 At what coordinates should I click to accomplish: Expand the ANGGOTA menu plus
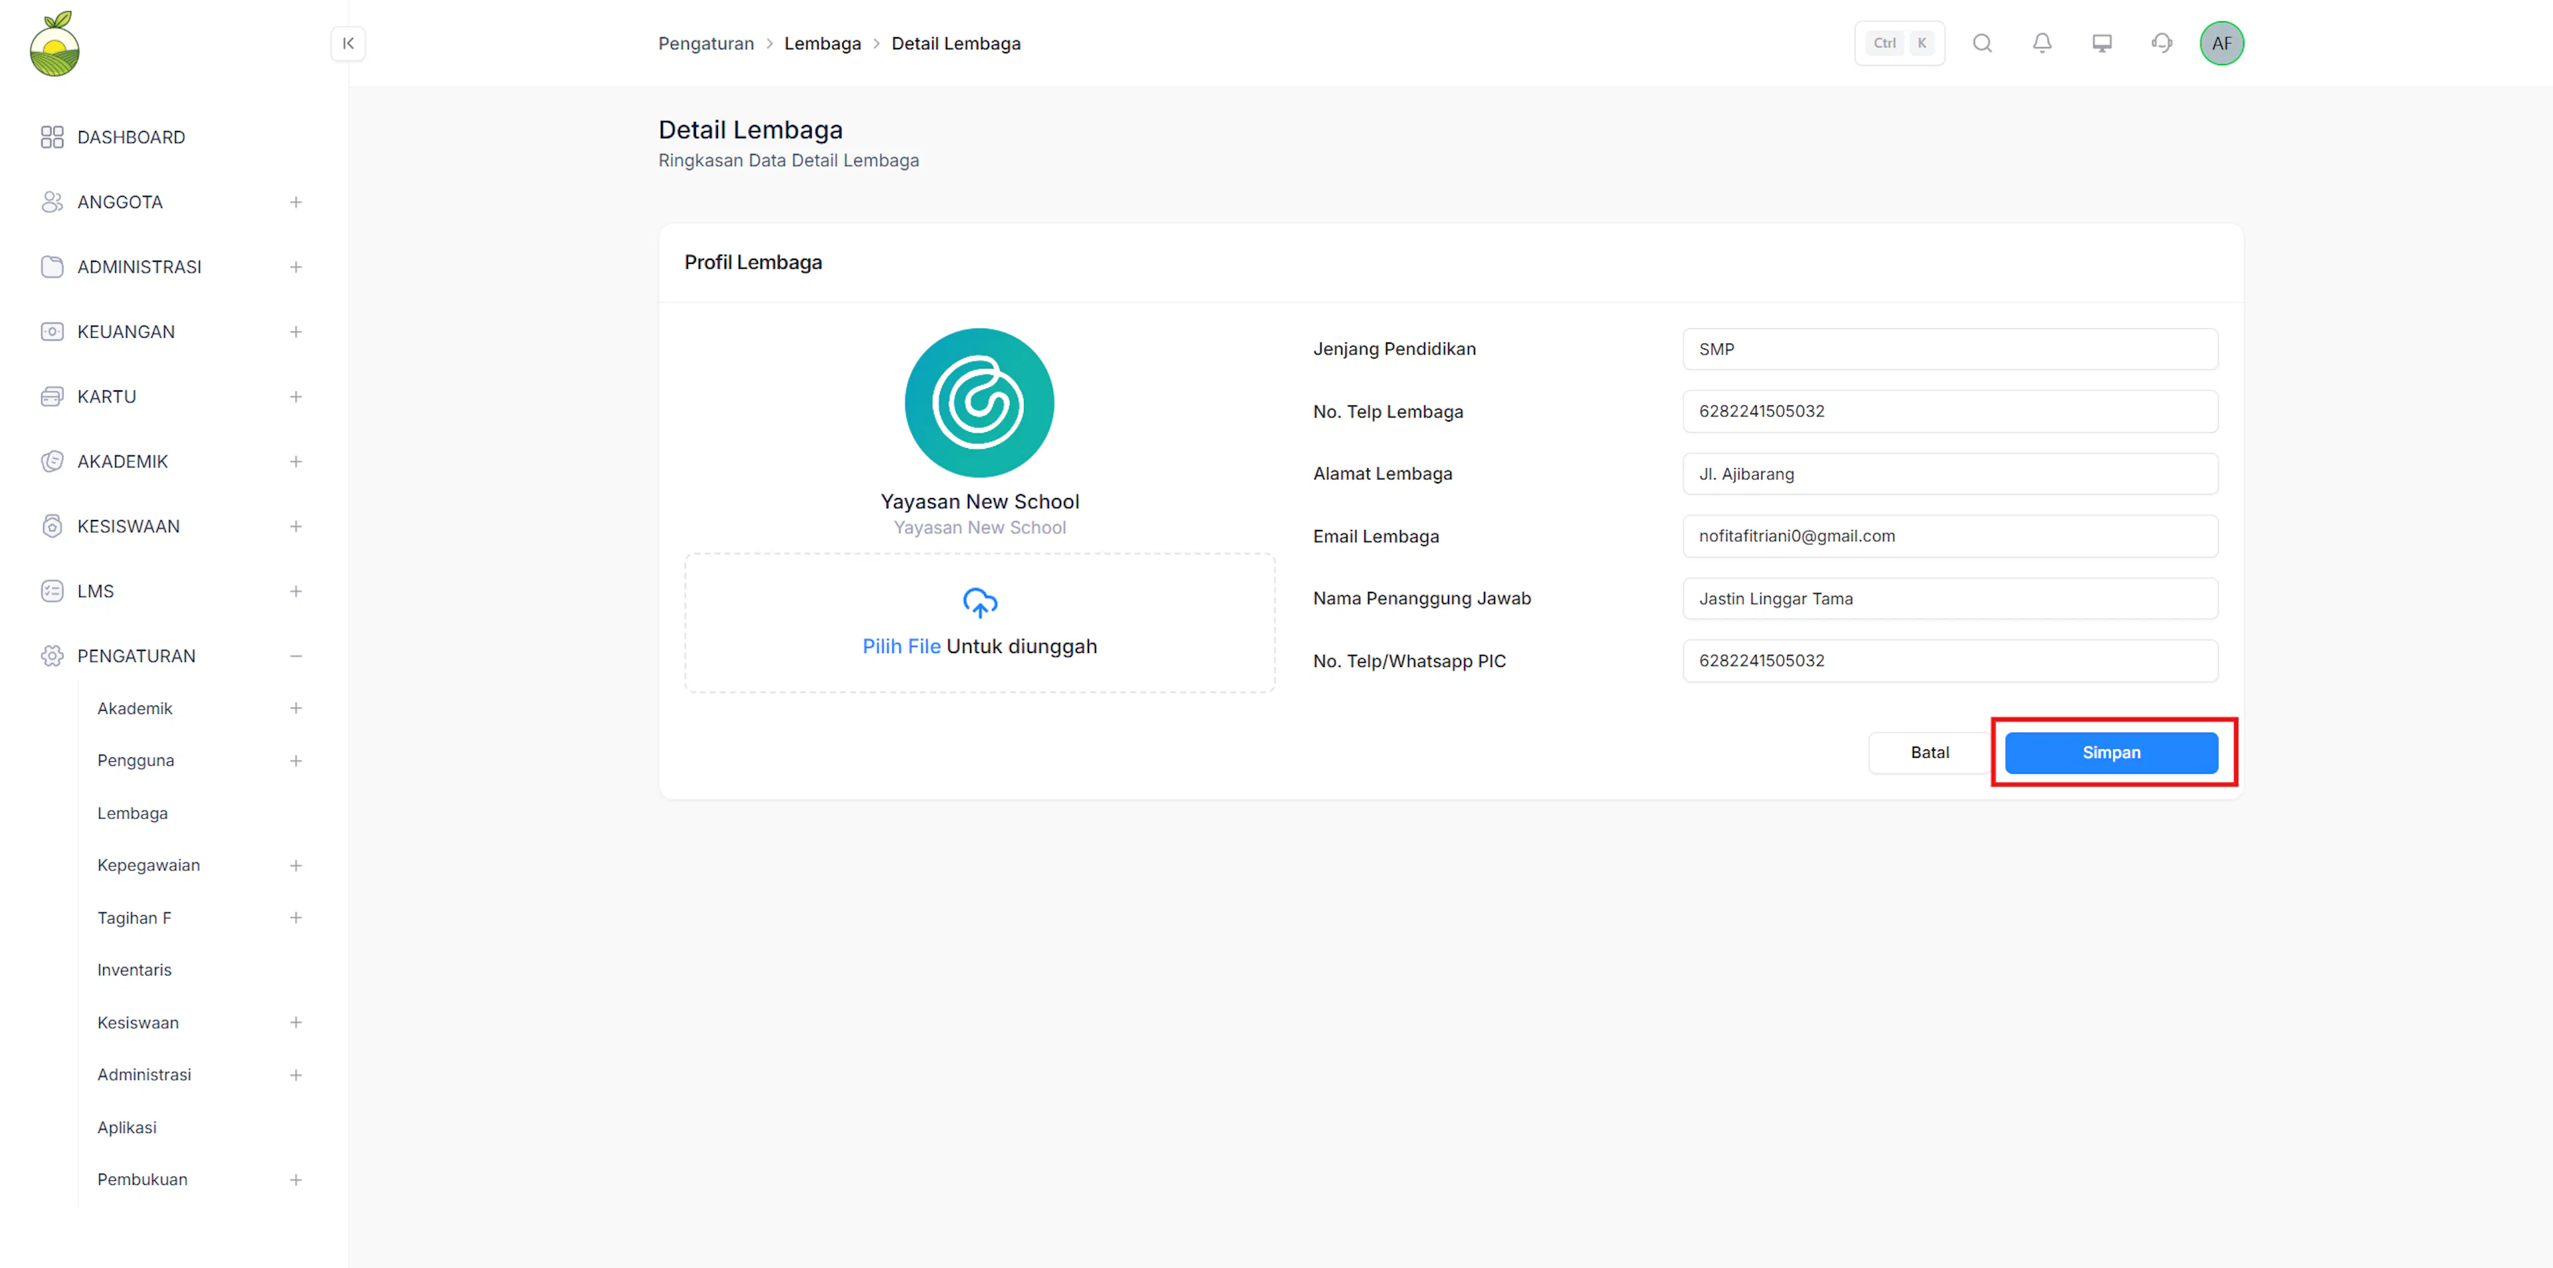coord(295,202)
